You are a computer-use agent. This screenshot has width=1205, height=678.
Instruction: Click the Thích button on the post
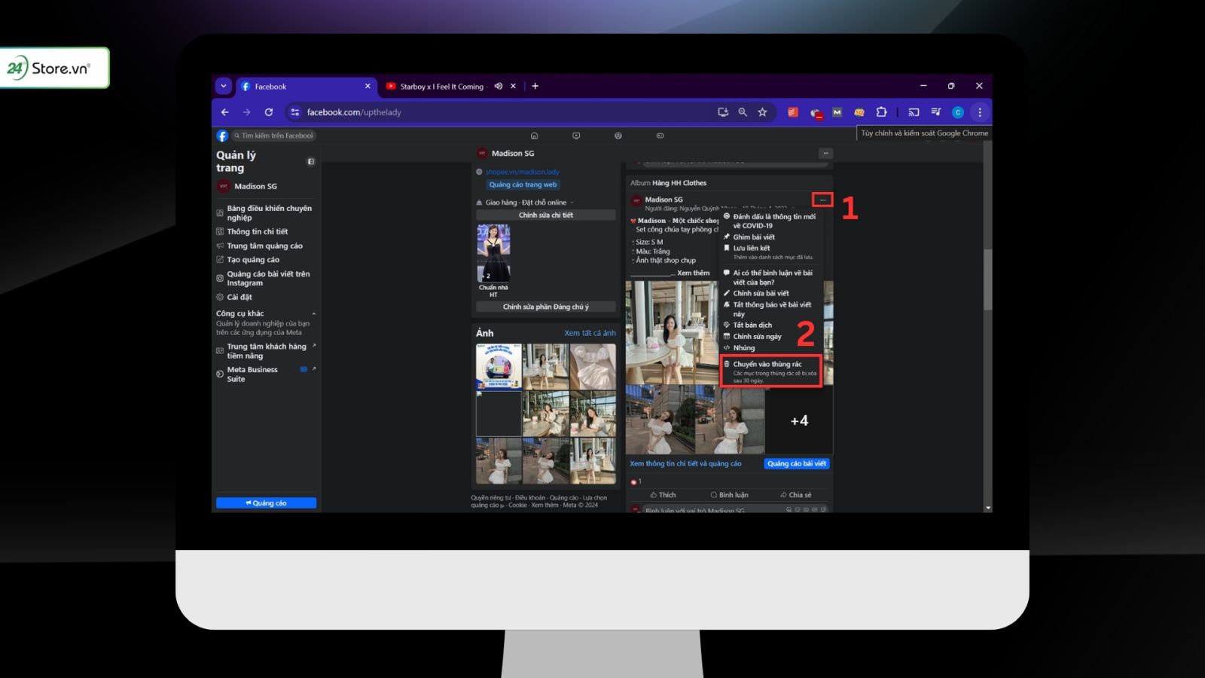(x=663, y=495)
